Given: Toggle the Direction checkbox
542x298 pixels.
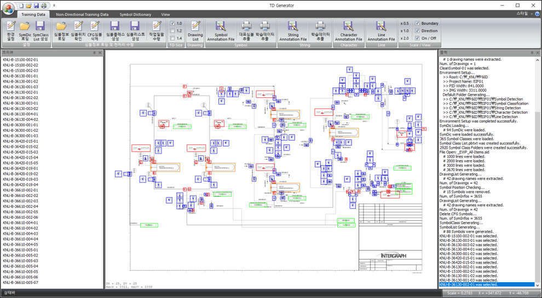Looking at the screenshot, I should [418, 31].
